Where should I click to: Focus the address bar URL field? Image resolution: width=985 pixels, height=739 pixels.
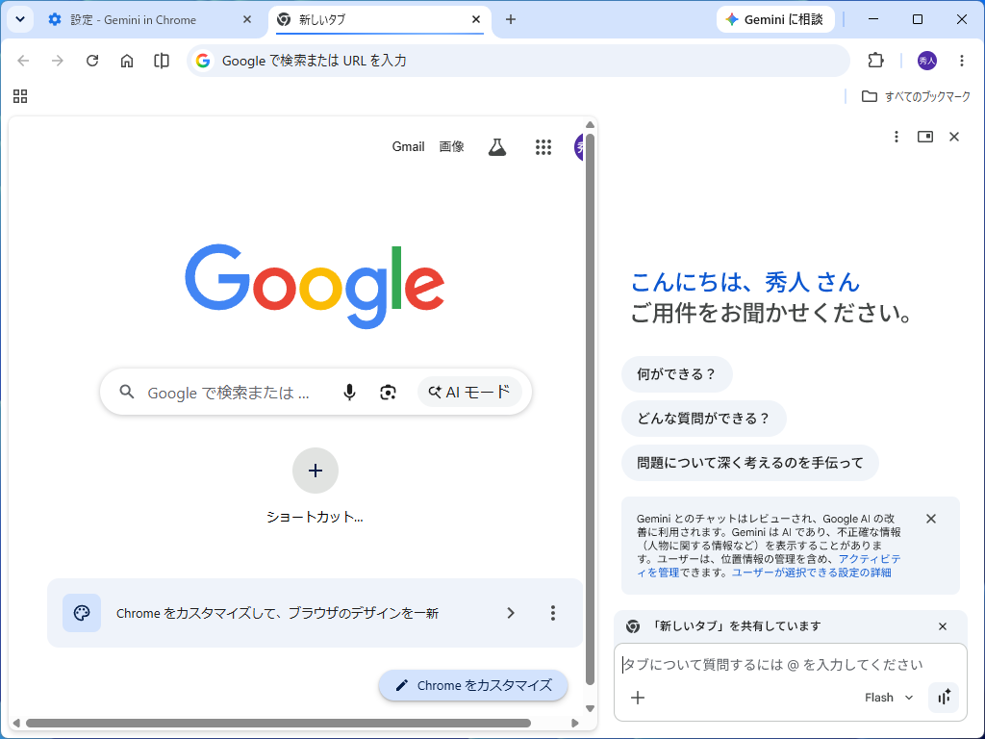click(518, 61)
